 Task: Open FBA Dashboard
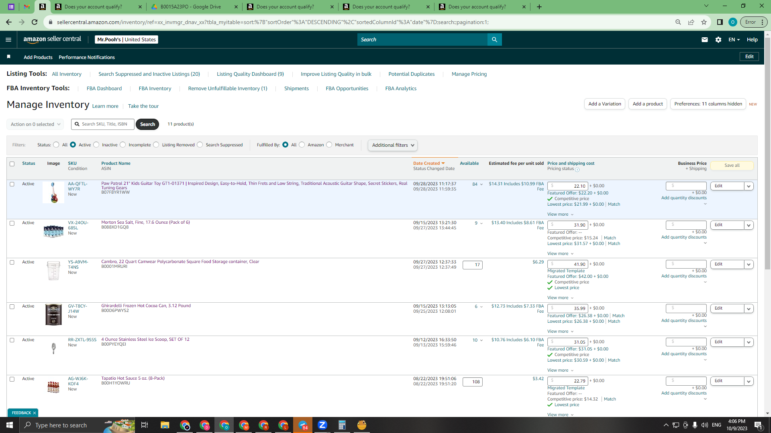point(104,89)
